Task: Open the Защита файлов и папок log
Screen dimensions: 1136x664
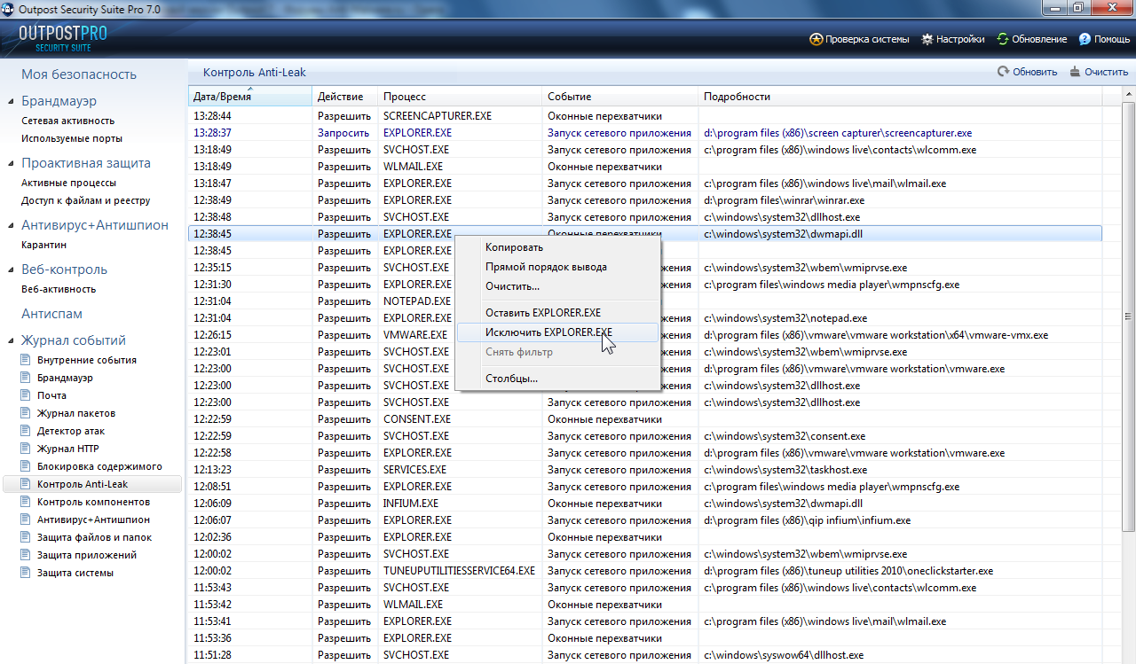Action: coord(94,537)
